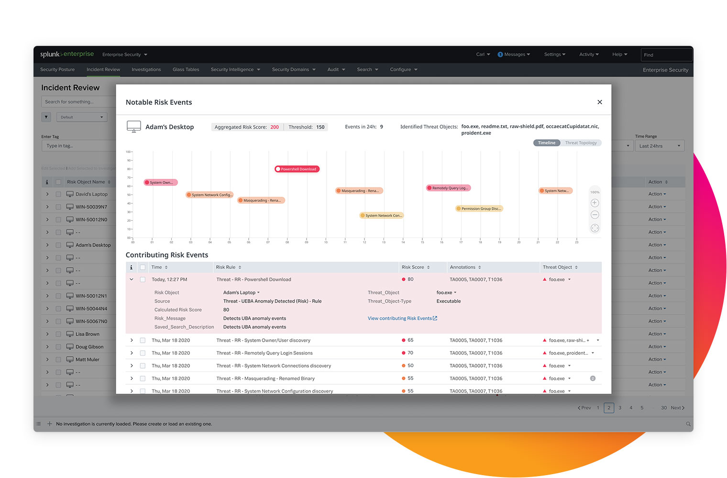Viewport: 727px width, 478px height.
Task: Sort by Risk Score column
Action: click(416, 267)
